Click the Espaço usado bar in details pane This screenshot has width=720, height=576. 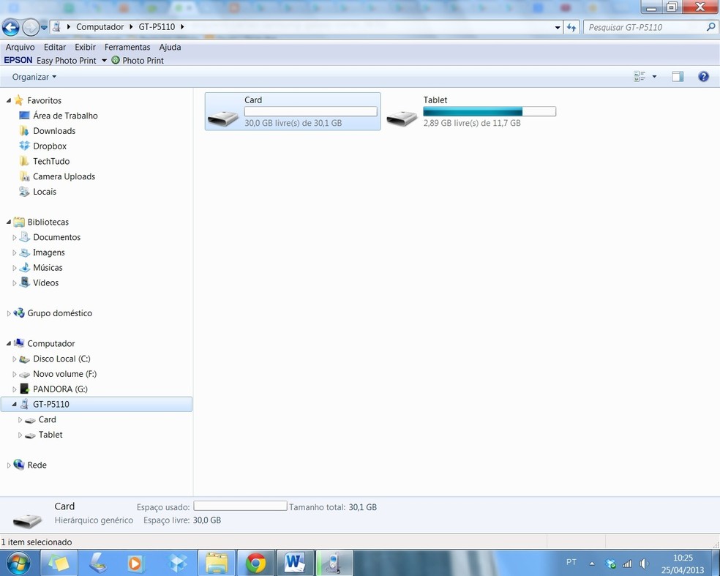[x=240, y=506]
